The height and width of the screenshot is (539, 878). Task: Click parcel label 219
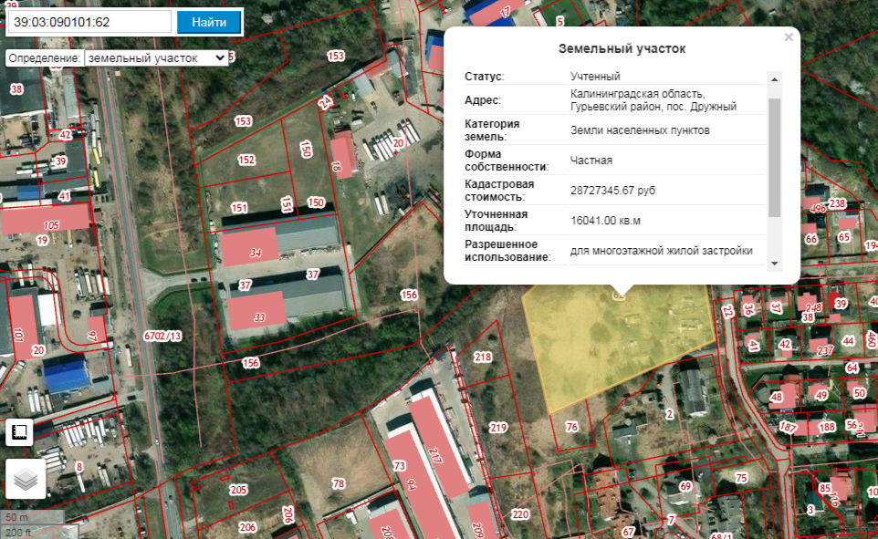(497, 427)
